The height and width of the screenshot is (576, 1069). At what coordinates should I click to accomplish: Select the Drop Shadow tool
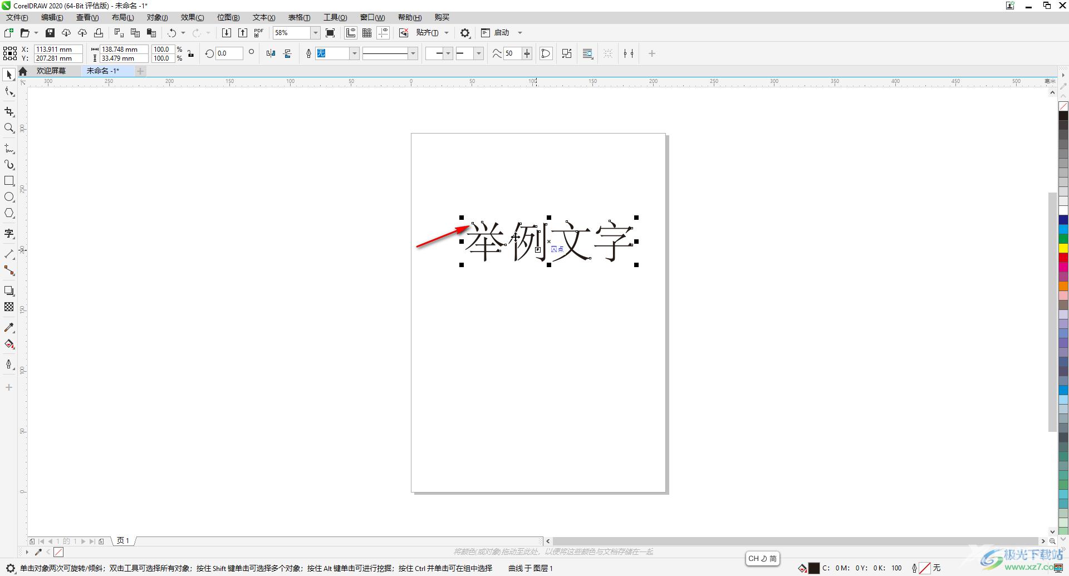coord(9,291)
